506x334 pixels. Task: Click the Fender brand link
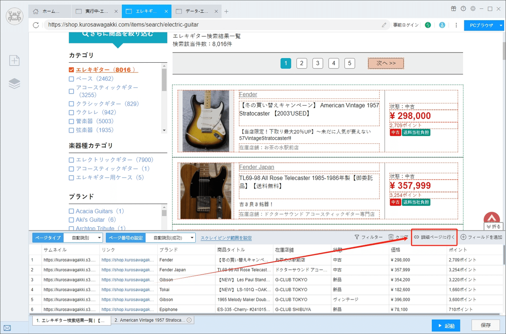coord(248,95)
